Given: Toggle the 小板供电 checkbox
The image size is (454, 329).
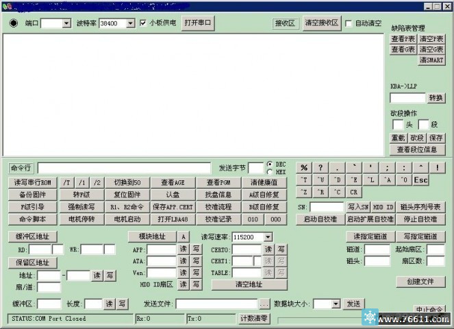Looking at the screenshot, I should coord(143,23).
